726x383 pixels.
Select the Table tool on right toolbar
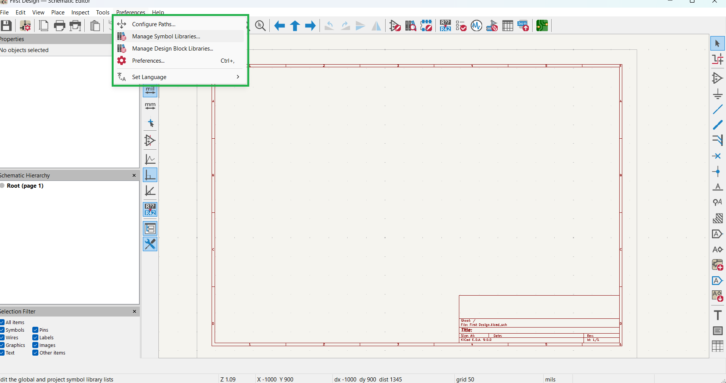click(x=718, y=346)
